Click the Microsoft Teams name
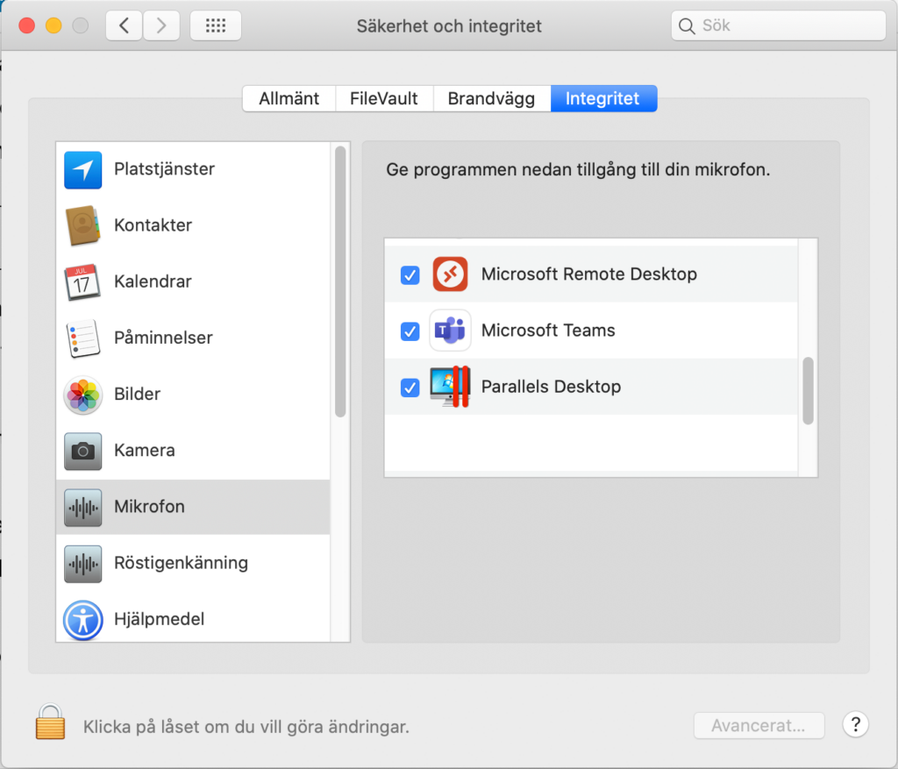Viewport: 898px width, 769px height. [x=548, y=331]
